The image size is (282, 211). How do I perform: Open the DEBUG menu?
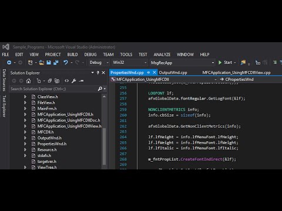click(x=90, y=55)
